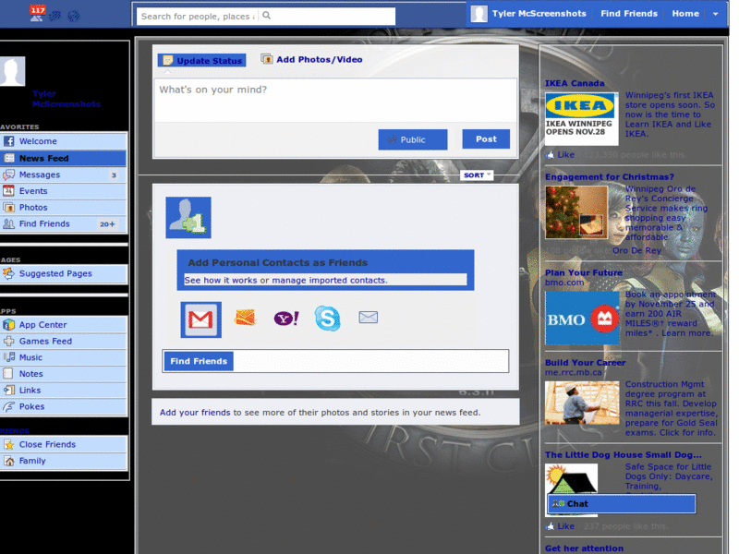Open Close Friends list
Image resolution: width=739 pixels, height=554 pixels.
pyautogui.click(x=64, y=444)
